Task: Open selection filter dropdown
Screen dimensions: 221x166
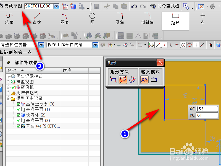Action: click(x=41, y=45)
